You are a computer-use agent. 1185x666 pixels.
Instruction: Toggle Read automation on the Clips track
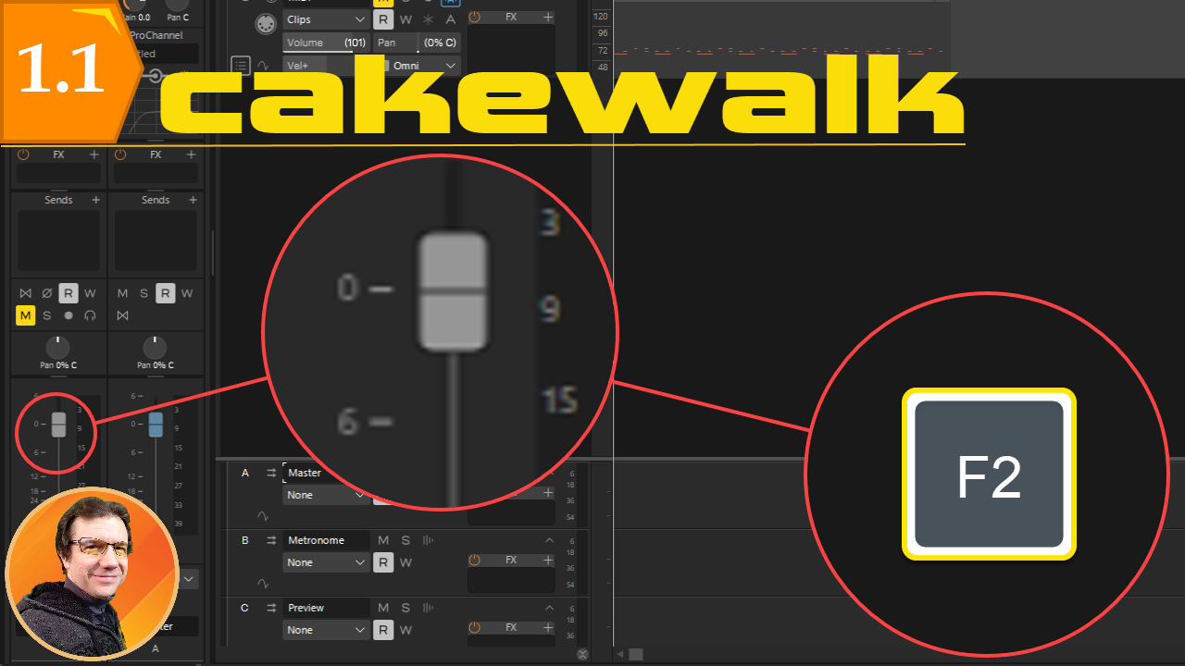[383, 19]
